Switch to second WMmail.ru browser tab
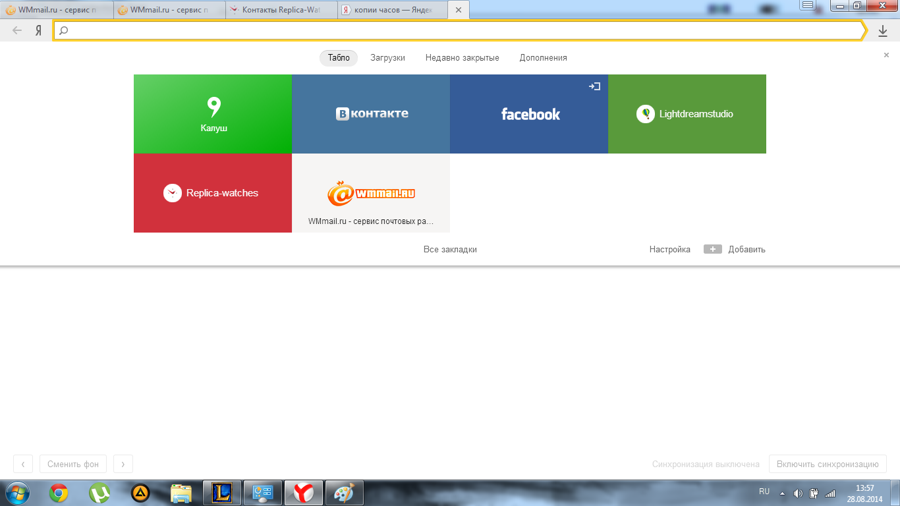900x506 pixels. pos(169,10)
